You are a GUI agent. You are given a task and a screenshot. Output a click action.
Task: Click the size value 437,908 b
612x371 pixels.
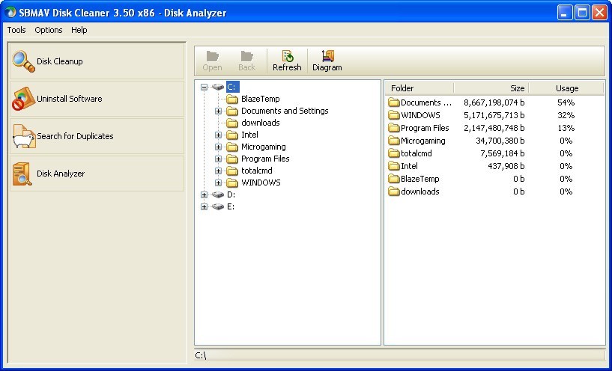pyautogui.click(x=506, y=166)
